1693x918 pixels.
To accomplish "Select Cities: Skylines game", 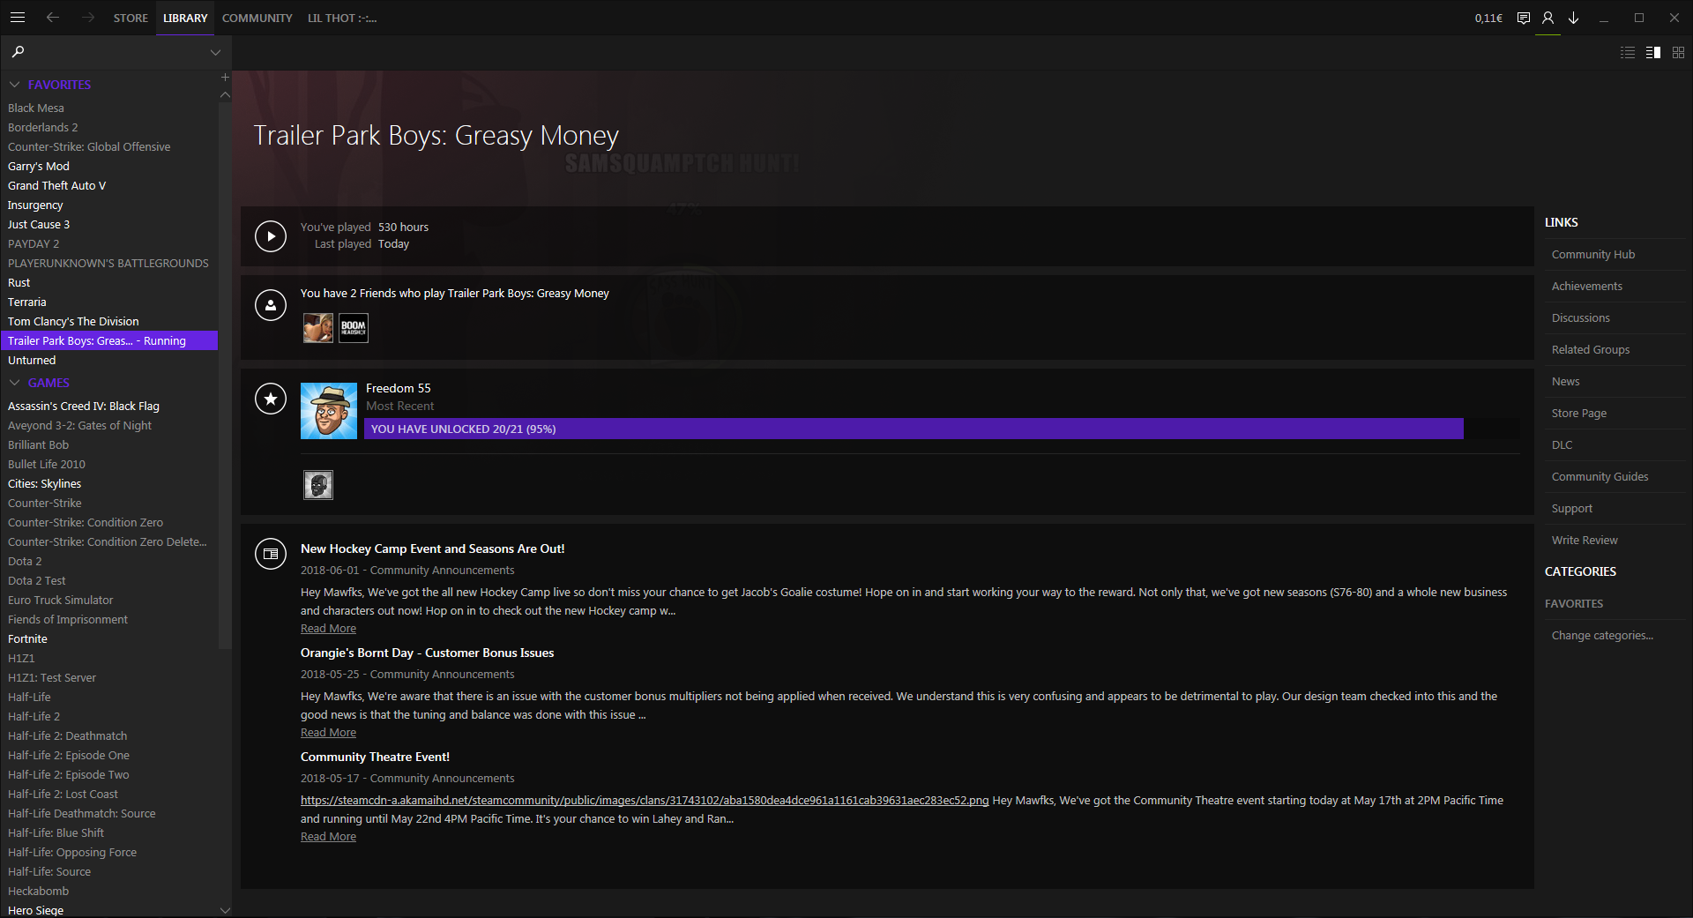I will 109,483.
